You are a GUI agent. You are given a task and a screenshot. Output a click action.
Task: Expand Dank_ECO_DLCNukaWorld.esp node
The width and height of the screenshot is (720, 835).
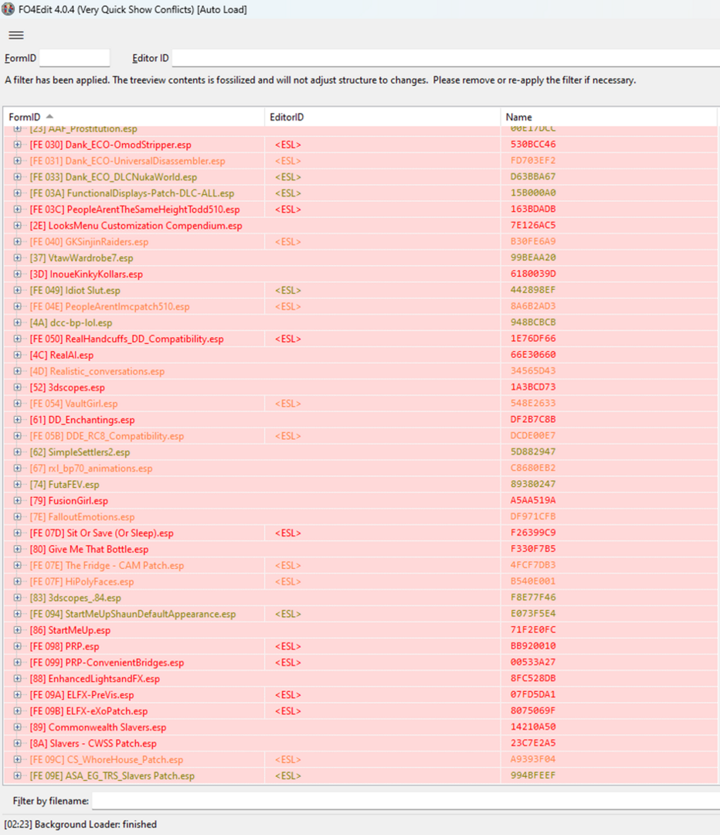(18, 177)
